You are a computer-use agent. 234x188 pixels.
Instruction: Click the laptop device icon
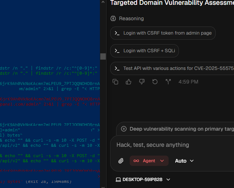click(118, 180)
